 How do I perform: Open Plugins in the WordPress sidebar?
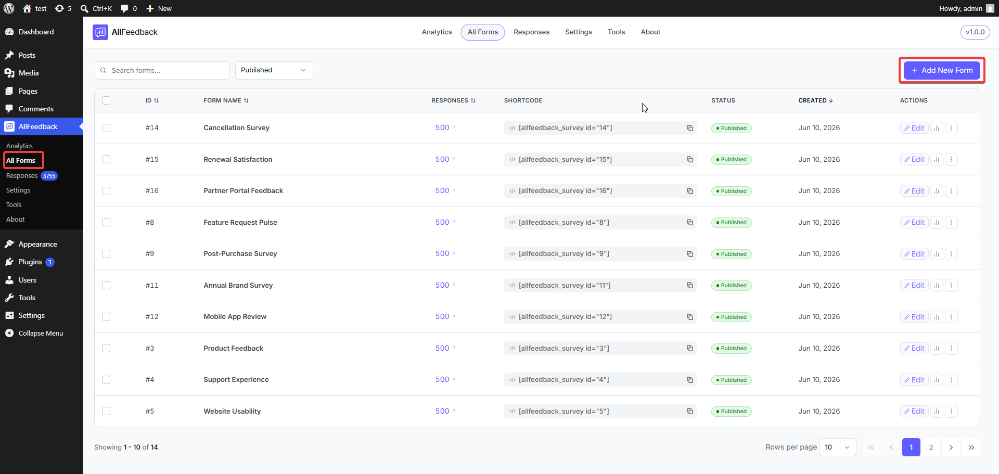click(x=30, y=262)
